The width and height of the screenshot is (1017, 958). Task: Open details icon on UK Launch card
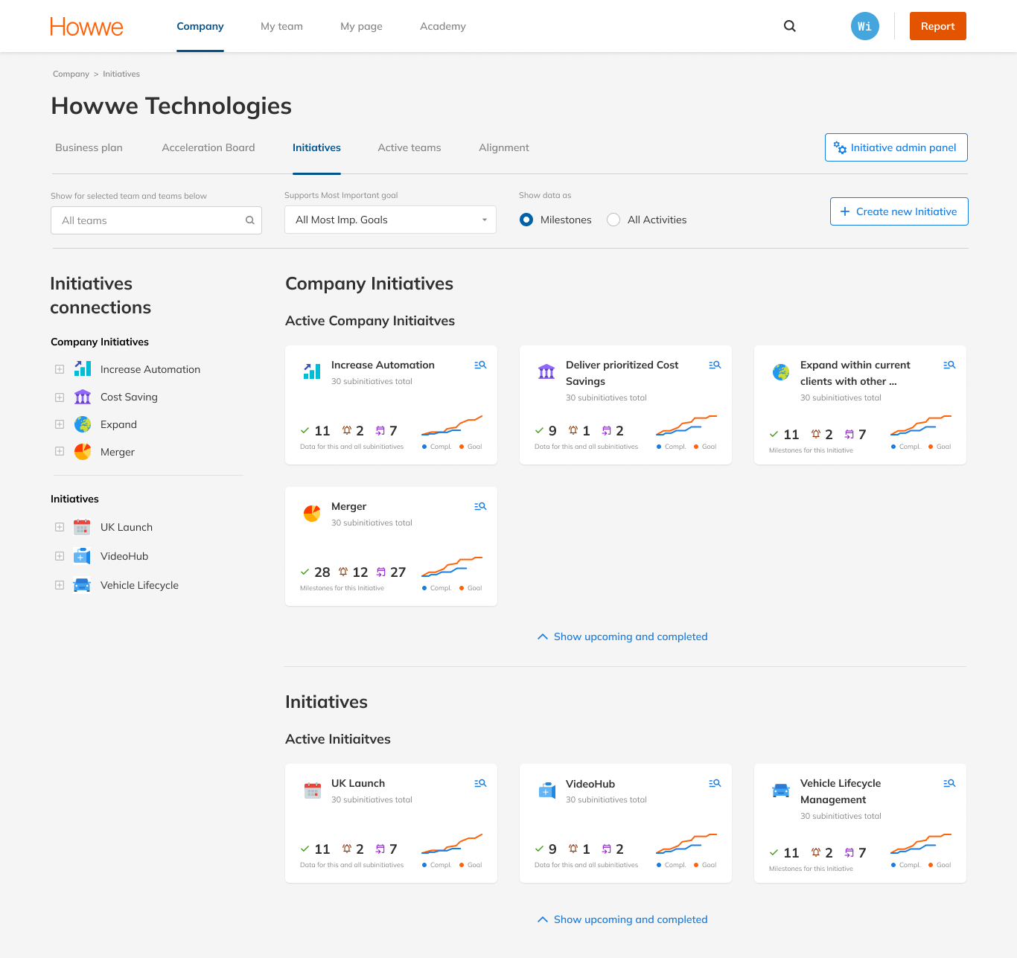[x=480, y=783]
